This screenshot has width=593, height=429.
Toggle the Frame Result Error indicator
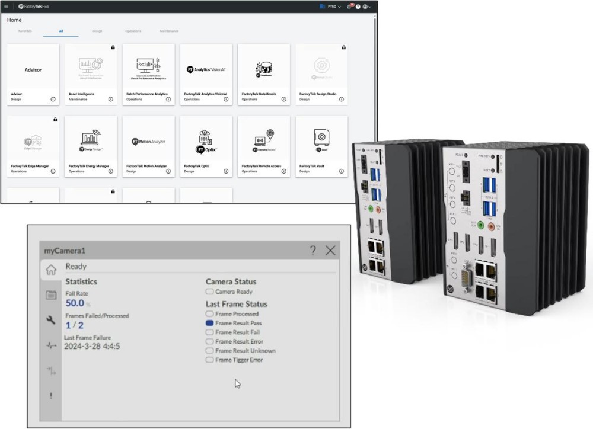pyautogui.click(x=209, y=341)
